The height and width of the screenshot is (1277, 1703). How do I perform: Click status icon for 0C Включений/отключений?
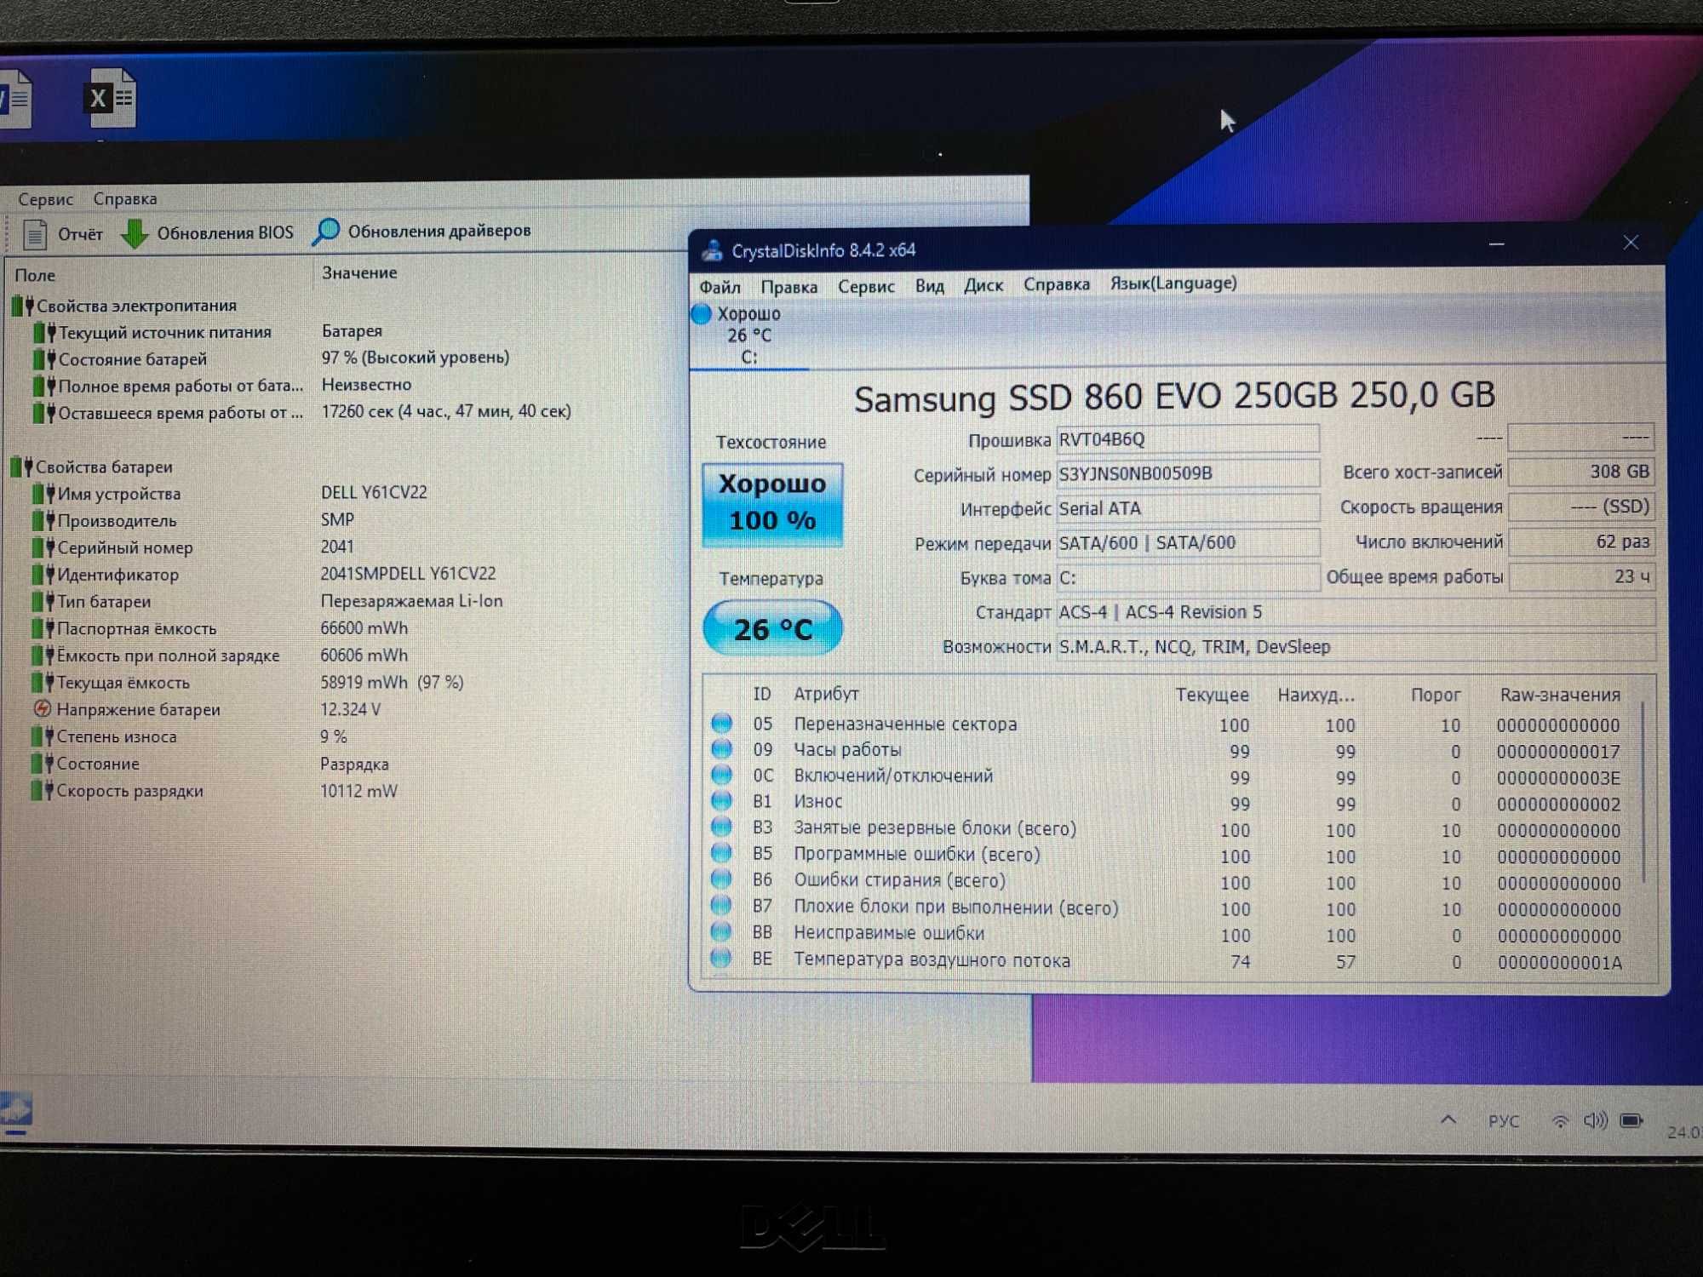click(721, 775)
